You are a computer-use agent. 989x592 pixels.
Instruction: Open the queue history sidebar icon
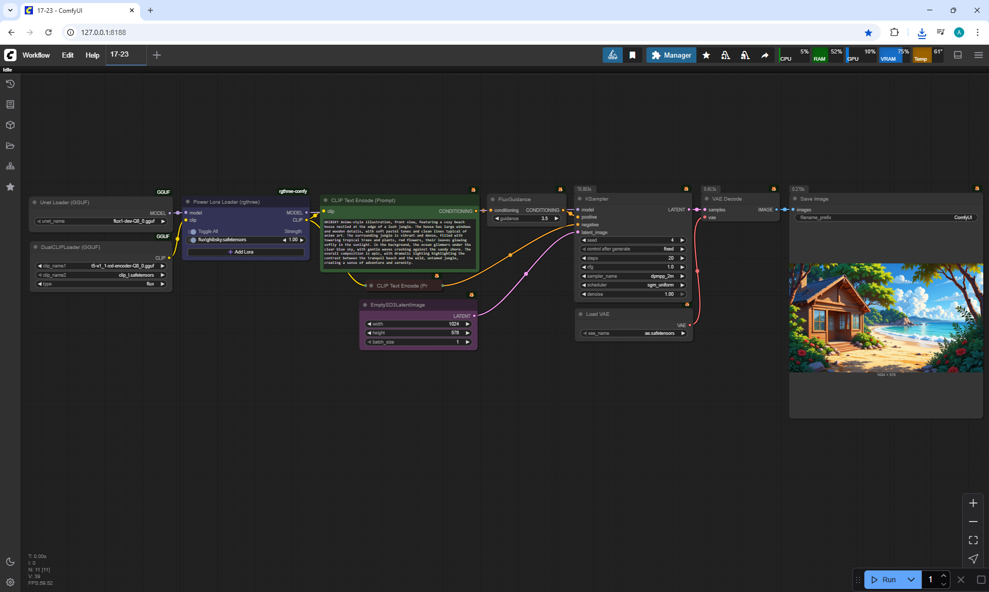10,84
